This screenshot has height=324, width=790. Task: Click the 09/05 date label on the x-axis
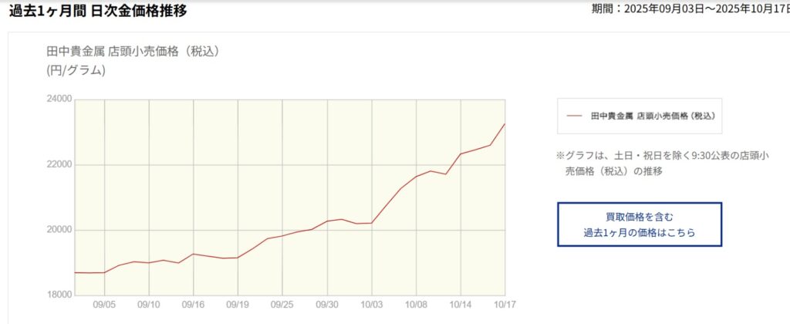tap(105, 305)
